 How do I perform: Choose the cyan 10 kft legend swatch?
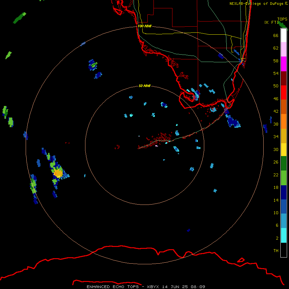coord(284,235)
